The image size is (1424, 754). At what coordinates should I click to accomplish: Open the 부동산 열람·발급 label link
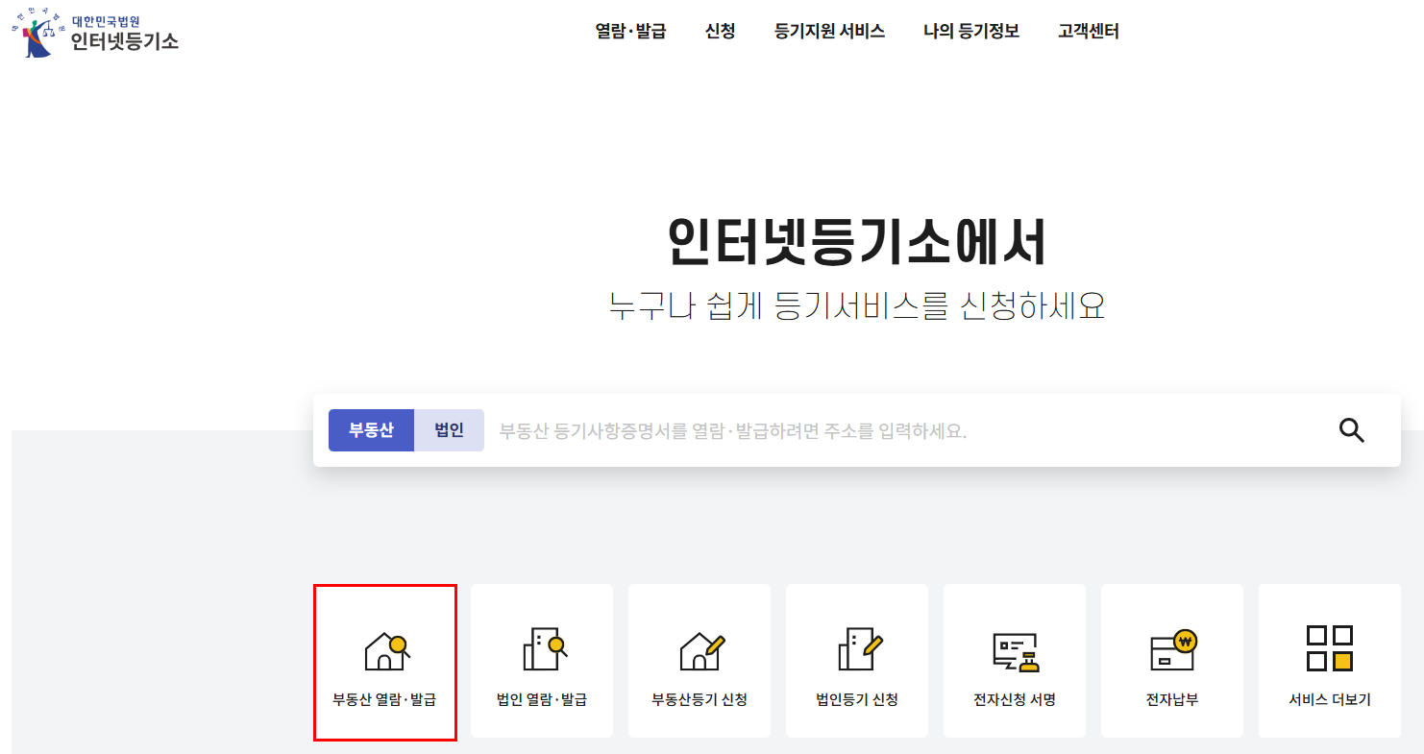[384, 700]
